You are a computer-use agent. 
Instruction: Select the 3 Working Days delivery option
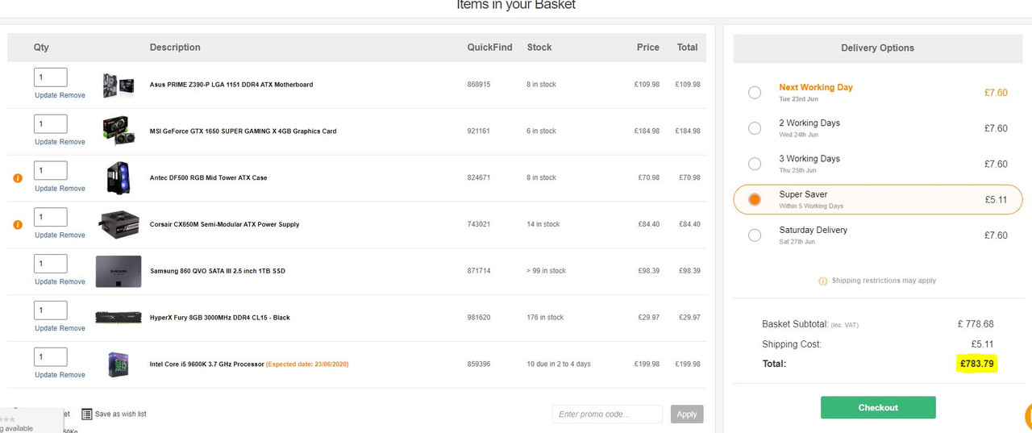pos(755,164)
